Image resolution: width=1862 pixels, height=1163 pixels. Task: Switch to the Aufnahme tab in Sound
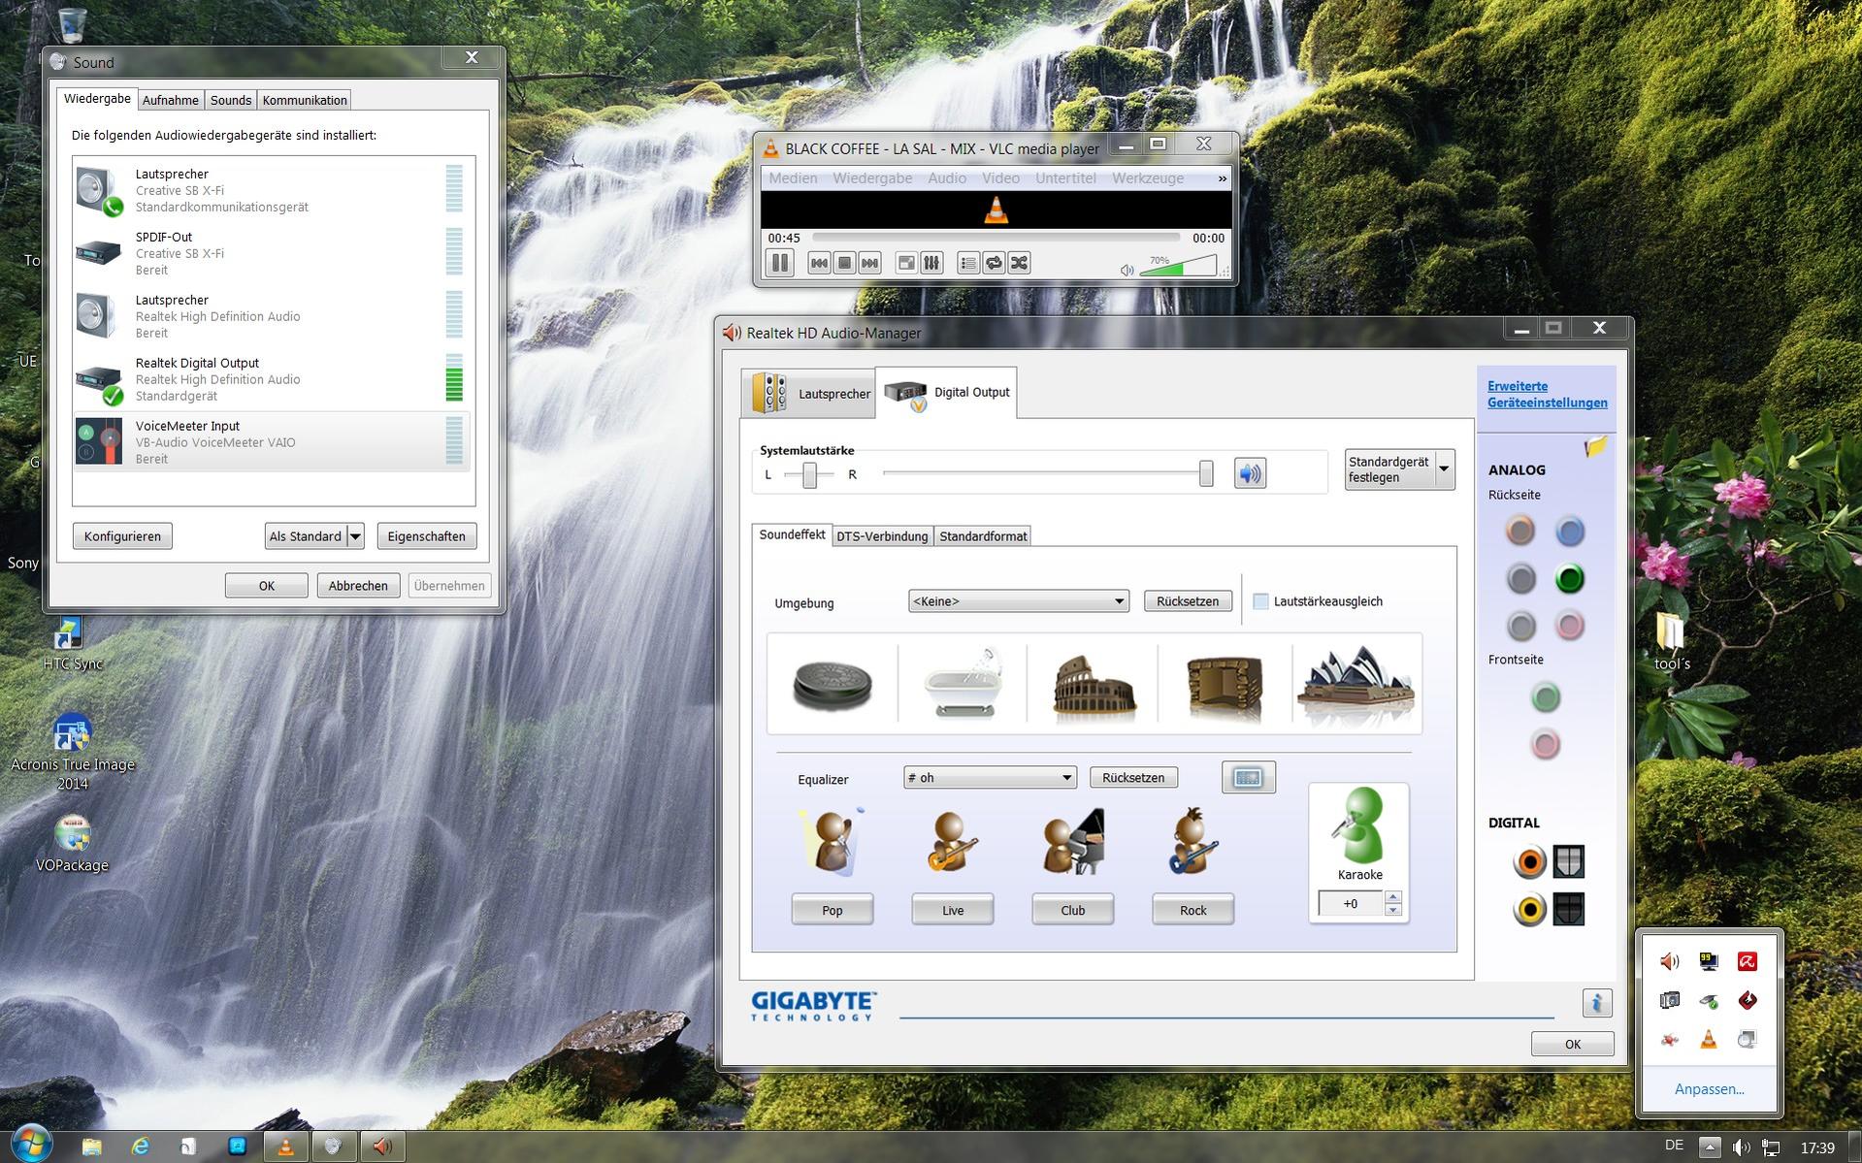pos(170,100)
